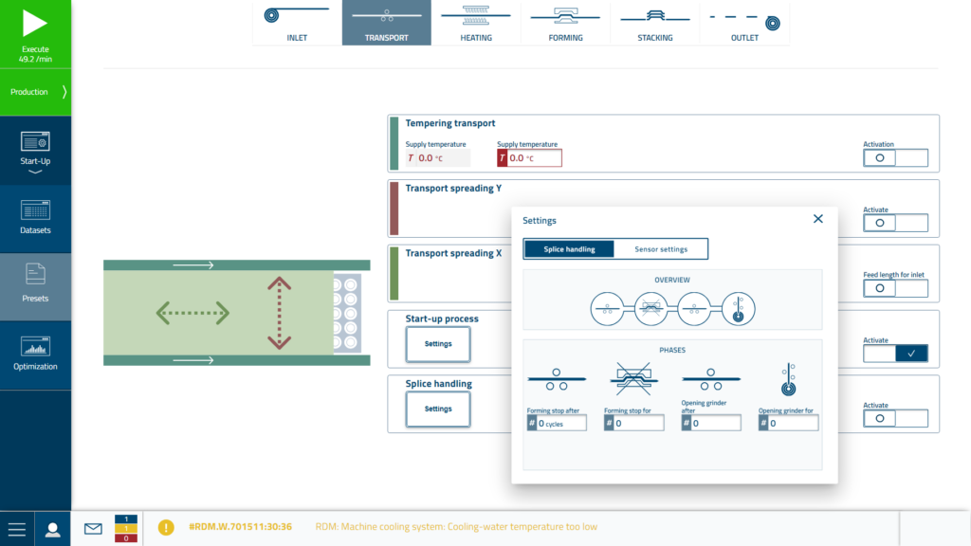The width and height of the screenshot is (971, 546).
Task: Open the messages envelope icon
Action: (x=93, y=529)
